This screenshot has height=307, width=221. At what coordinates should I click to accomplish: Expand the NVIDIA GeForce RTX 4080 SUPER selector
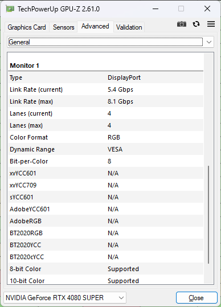tap(65, 298)
